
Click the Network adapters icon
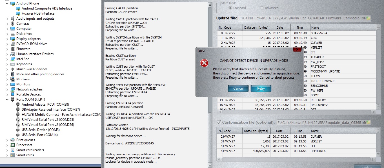[13, 89]
